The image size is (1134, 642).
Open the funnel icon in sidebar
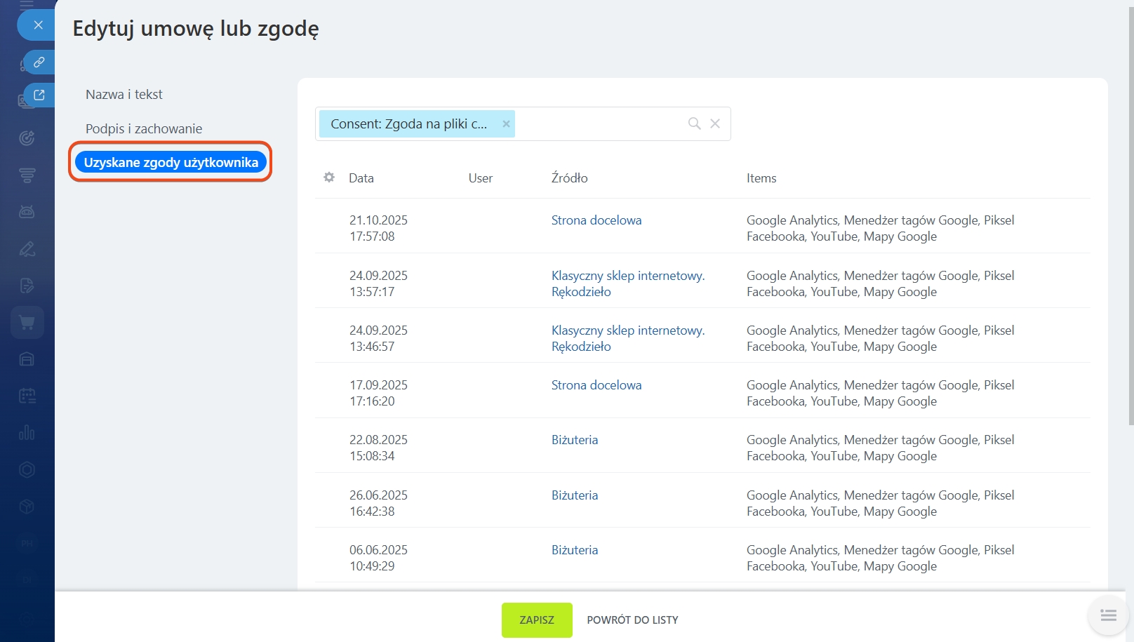pos(27,175)
